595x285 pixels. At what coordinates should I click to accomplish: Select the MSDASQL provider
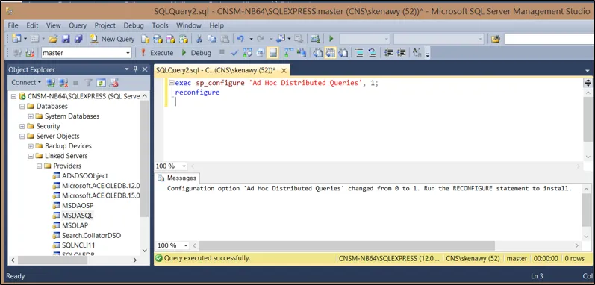pos(78,216)
